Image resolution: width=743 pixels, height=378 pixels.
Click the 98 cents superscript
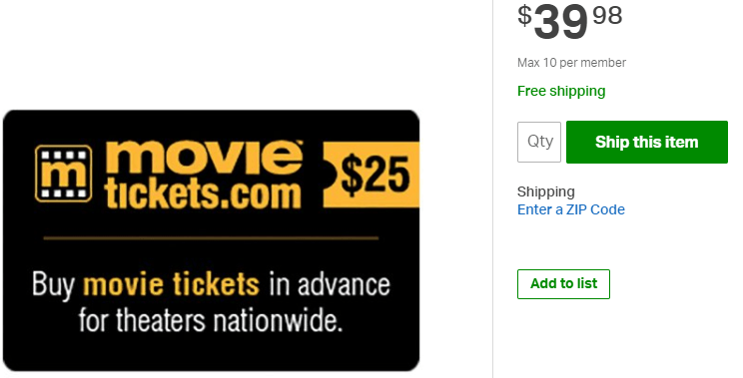click(x=607, y=15)
